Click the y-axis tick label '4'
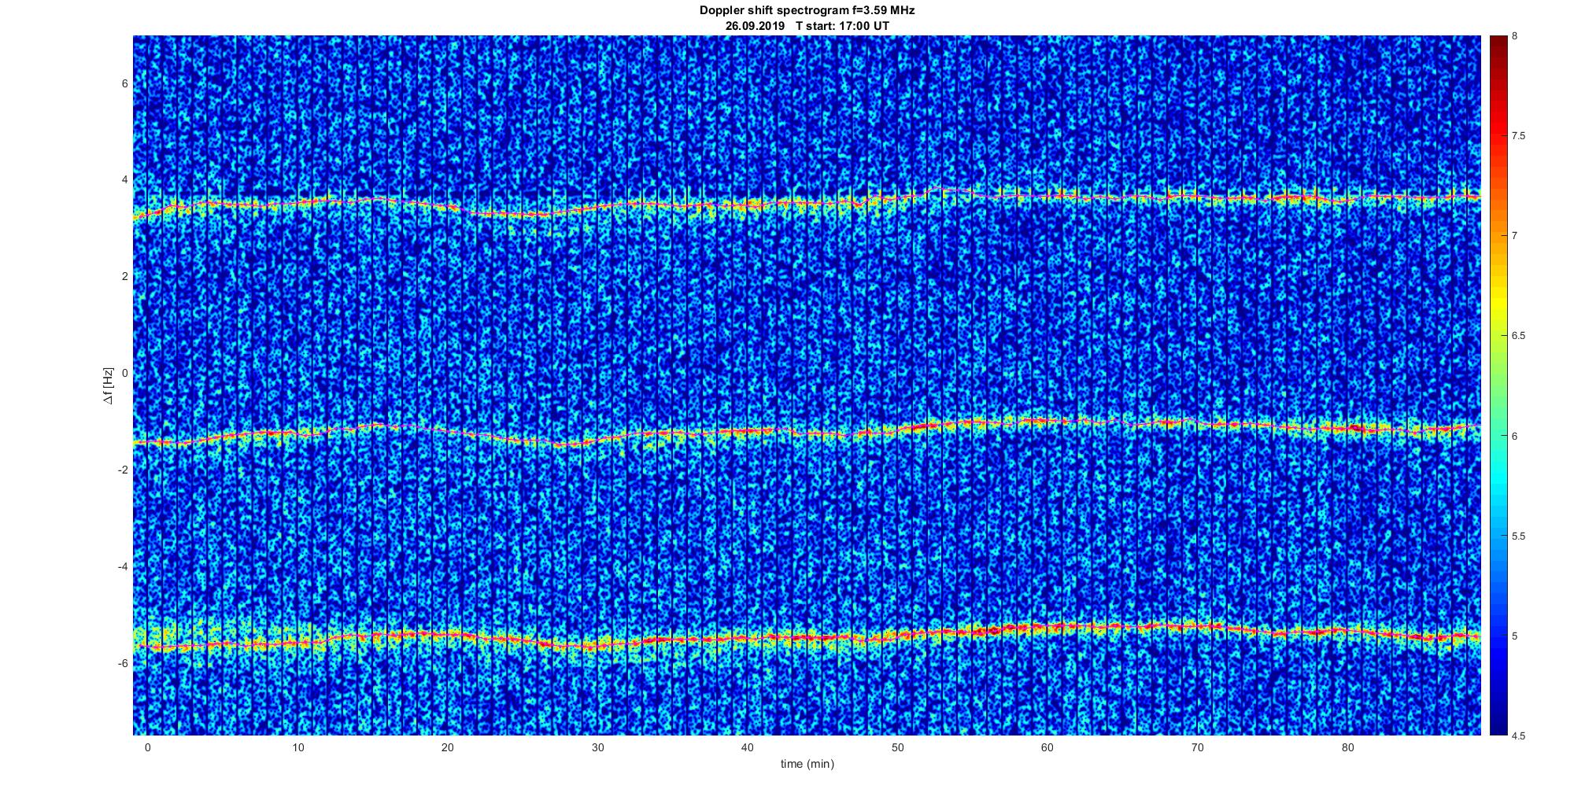 [x=124, y=179]
